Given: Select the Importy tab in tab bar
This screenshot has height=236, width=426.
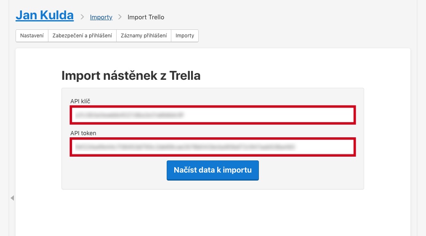Looking at the screenshot, I should pyautogui.click(x=185, y=36).
